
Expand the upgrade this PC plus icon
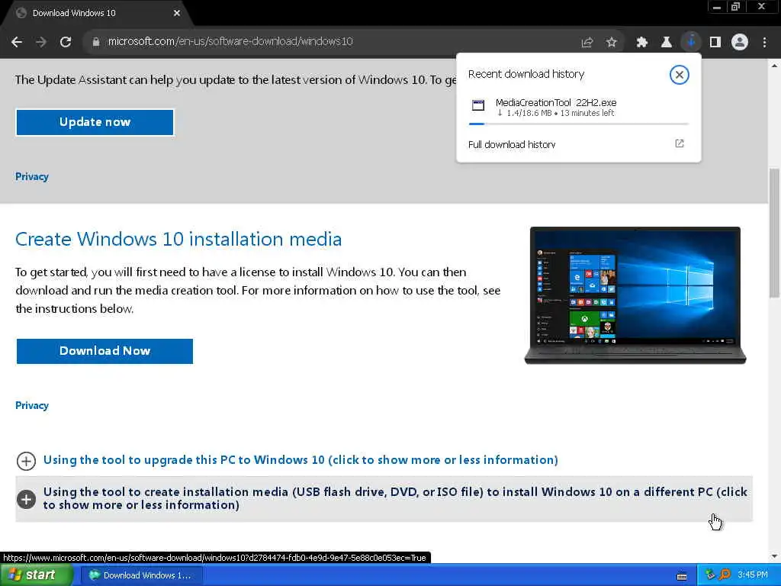tap(26, 461)
